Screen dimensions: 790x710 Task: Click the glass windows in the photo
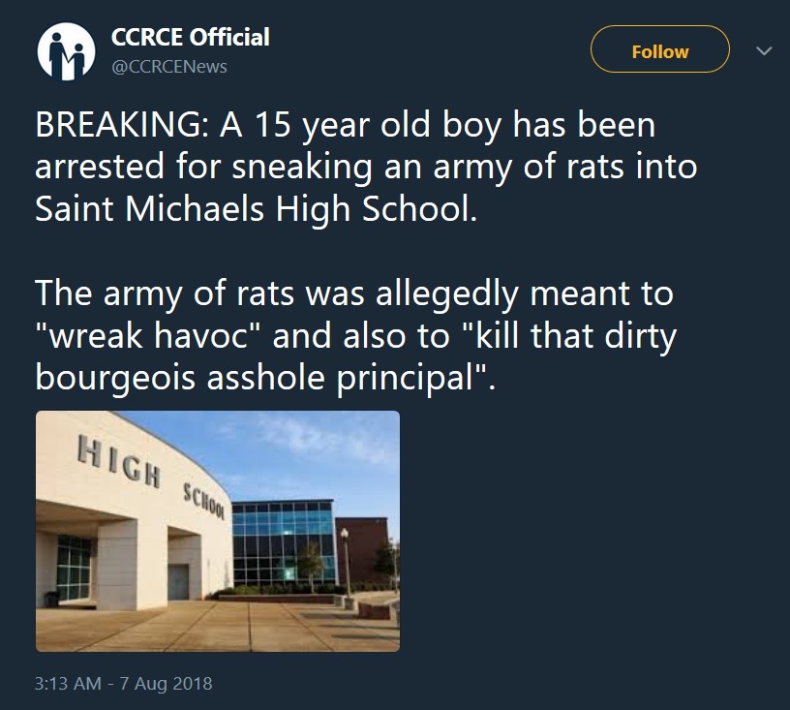(x=281, y=542)
